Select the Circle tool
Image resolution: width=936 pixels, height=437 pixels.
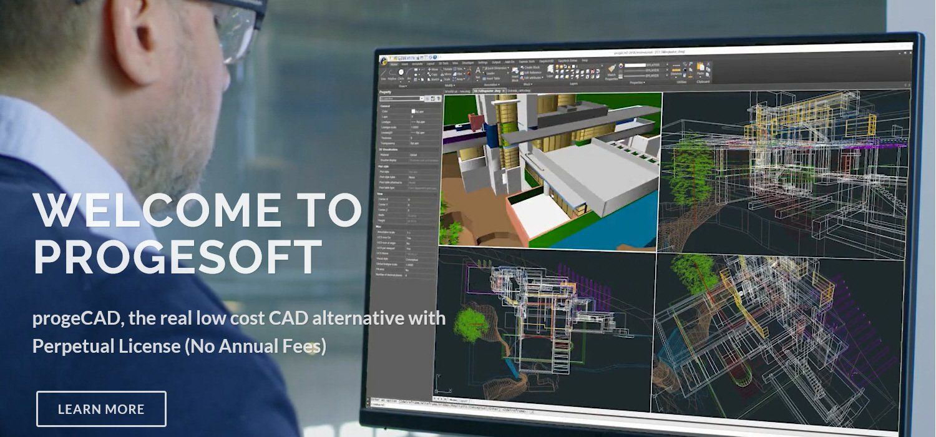point(401,72)
